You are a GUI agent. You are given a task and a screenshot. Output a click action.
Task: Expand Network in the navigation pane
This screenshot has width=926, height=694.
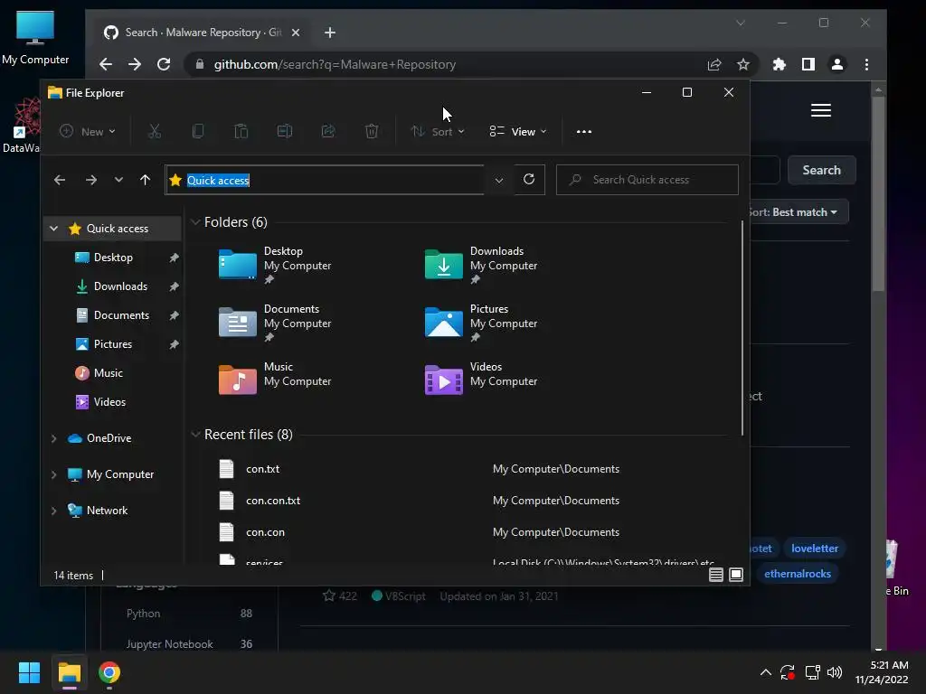tap(53, 511)
